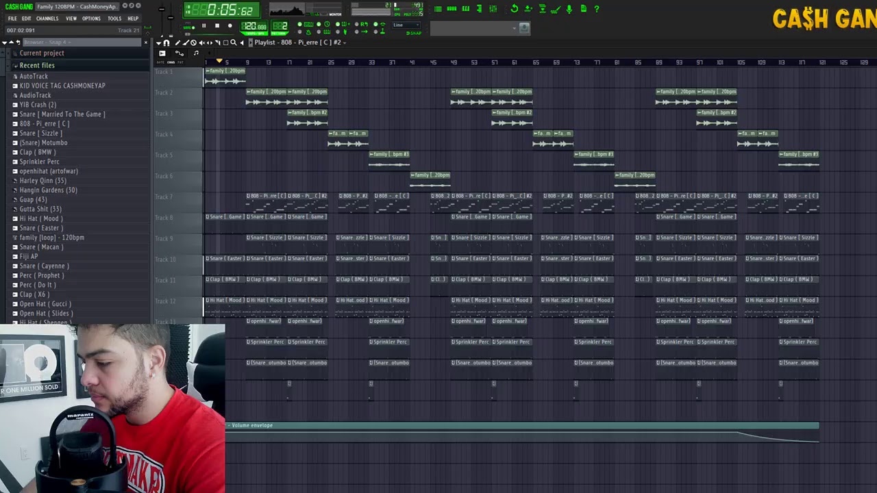877x493 pixels.
Task: Select the Paint brush tool
Action: [186, 43]
